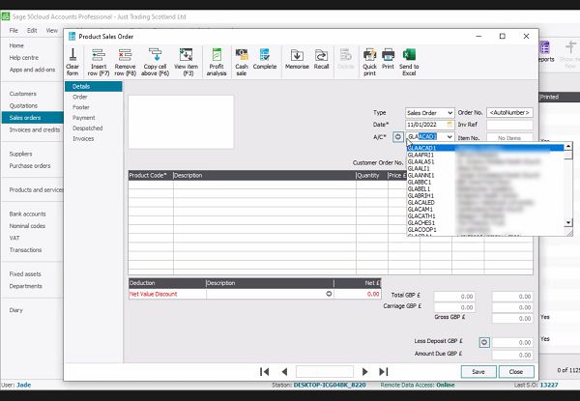Open Help centre in sidebar
The width and height of the screenshot is (580, 401).
(23, 58)
